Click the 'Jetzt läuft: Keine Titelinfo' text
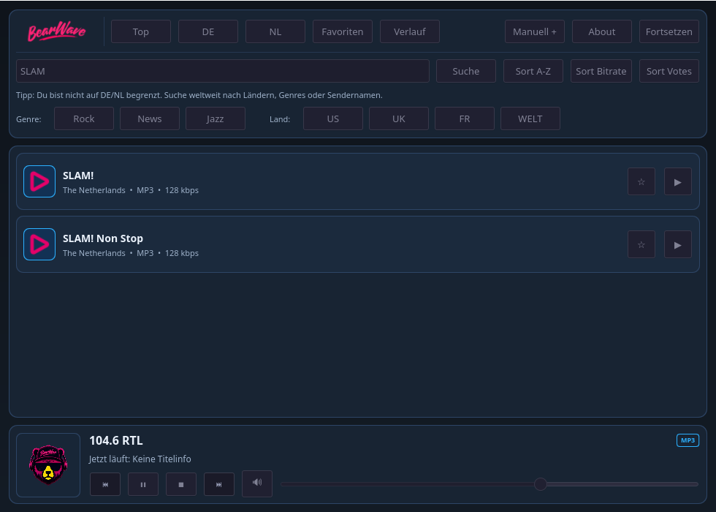Screen dimensions: 716x512 [x=140, y=459]
